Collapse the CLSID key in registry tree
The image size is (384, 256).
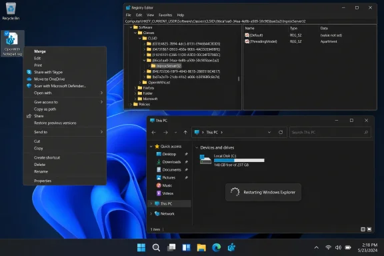point(140,38)
